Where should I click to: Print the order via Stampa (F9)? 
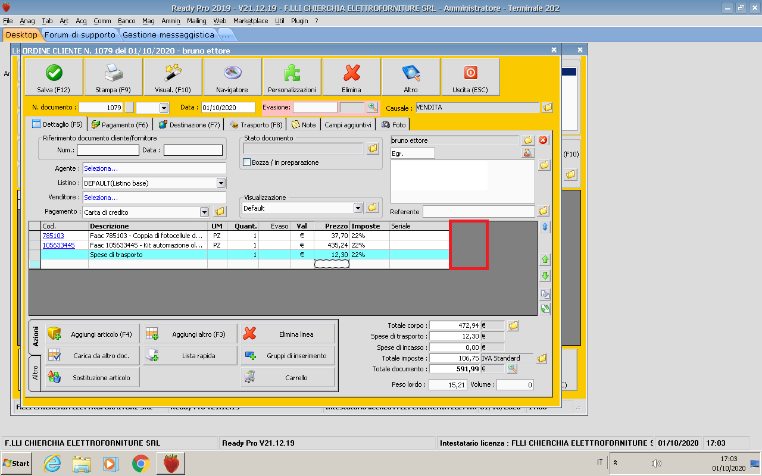(113, 77)
